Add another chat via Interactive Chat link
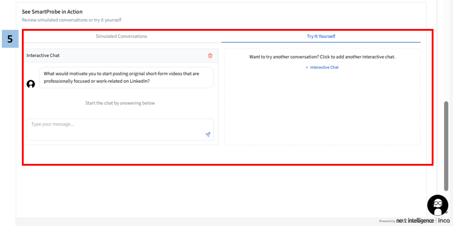The image size is (453, 226). tap(324, 67)
